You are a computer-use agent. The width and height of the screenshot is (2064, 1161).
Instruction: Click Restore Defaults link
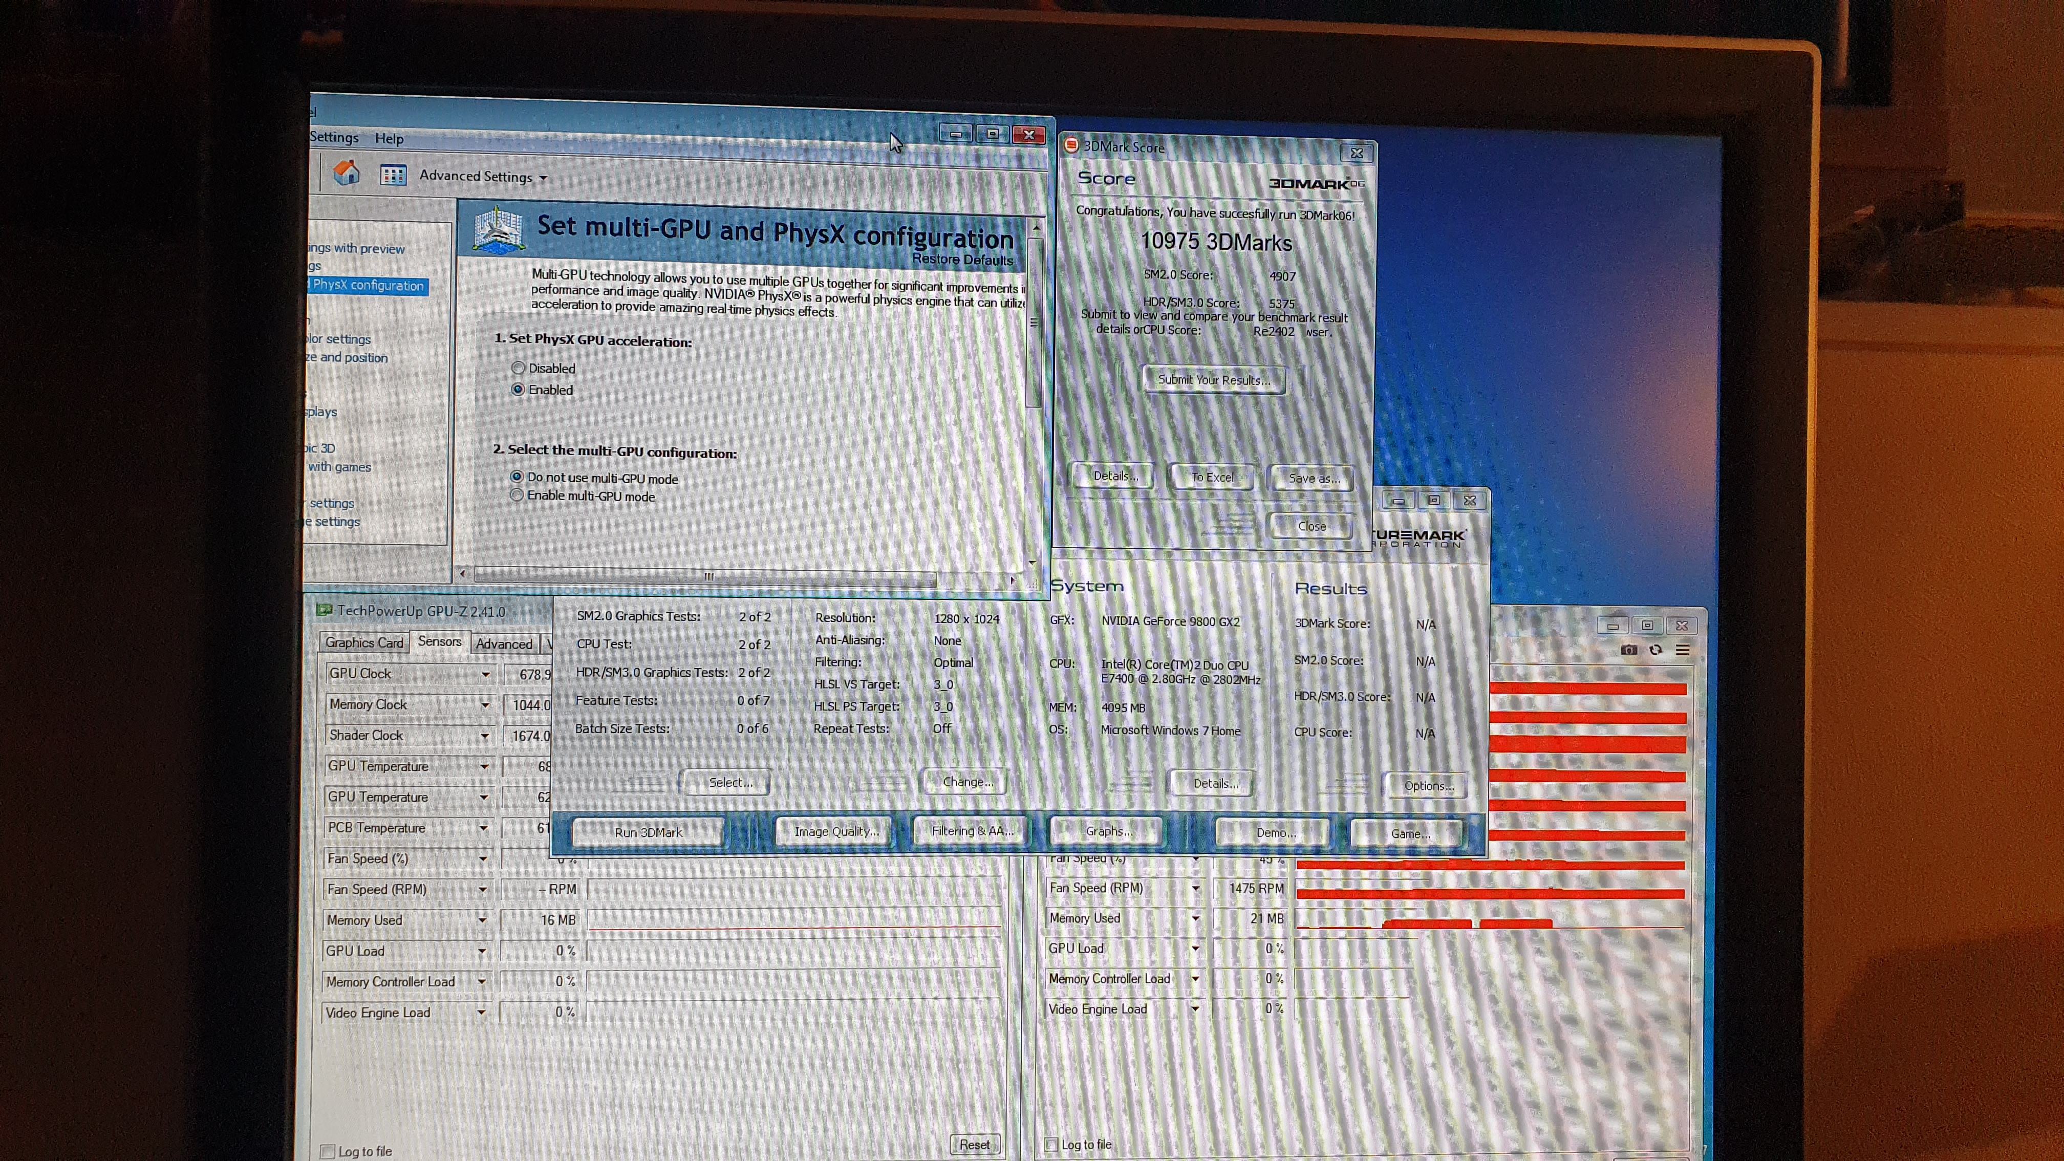click(962, 260)
